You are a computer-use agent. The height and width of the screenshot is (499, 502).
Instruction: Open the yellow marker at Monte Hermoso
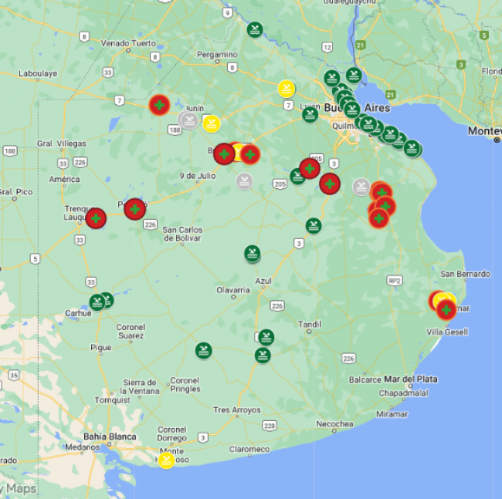(x=166, y=460)
